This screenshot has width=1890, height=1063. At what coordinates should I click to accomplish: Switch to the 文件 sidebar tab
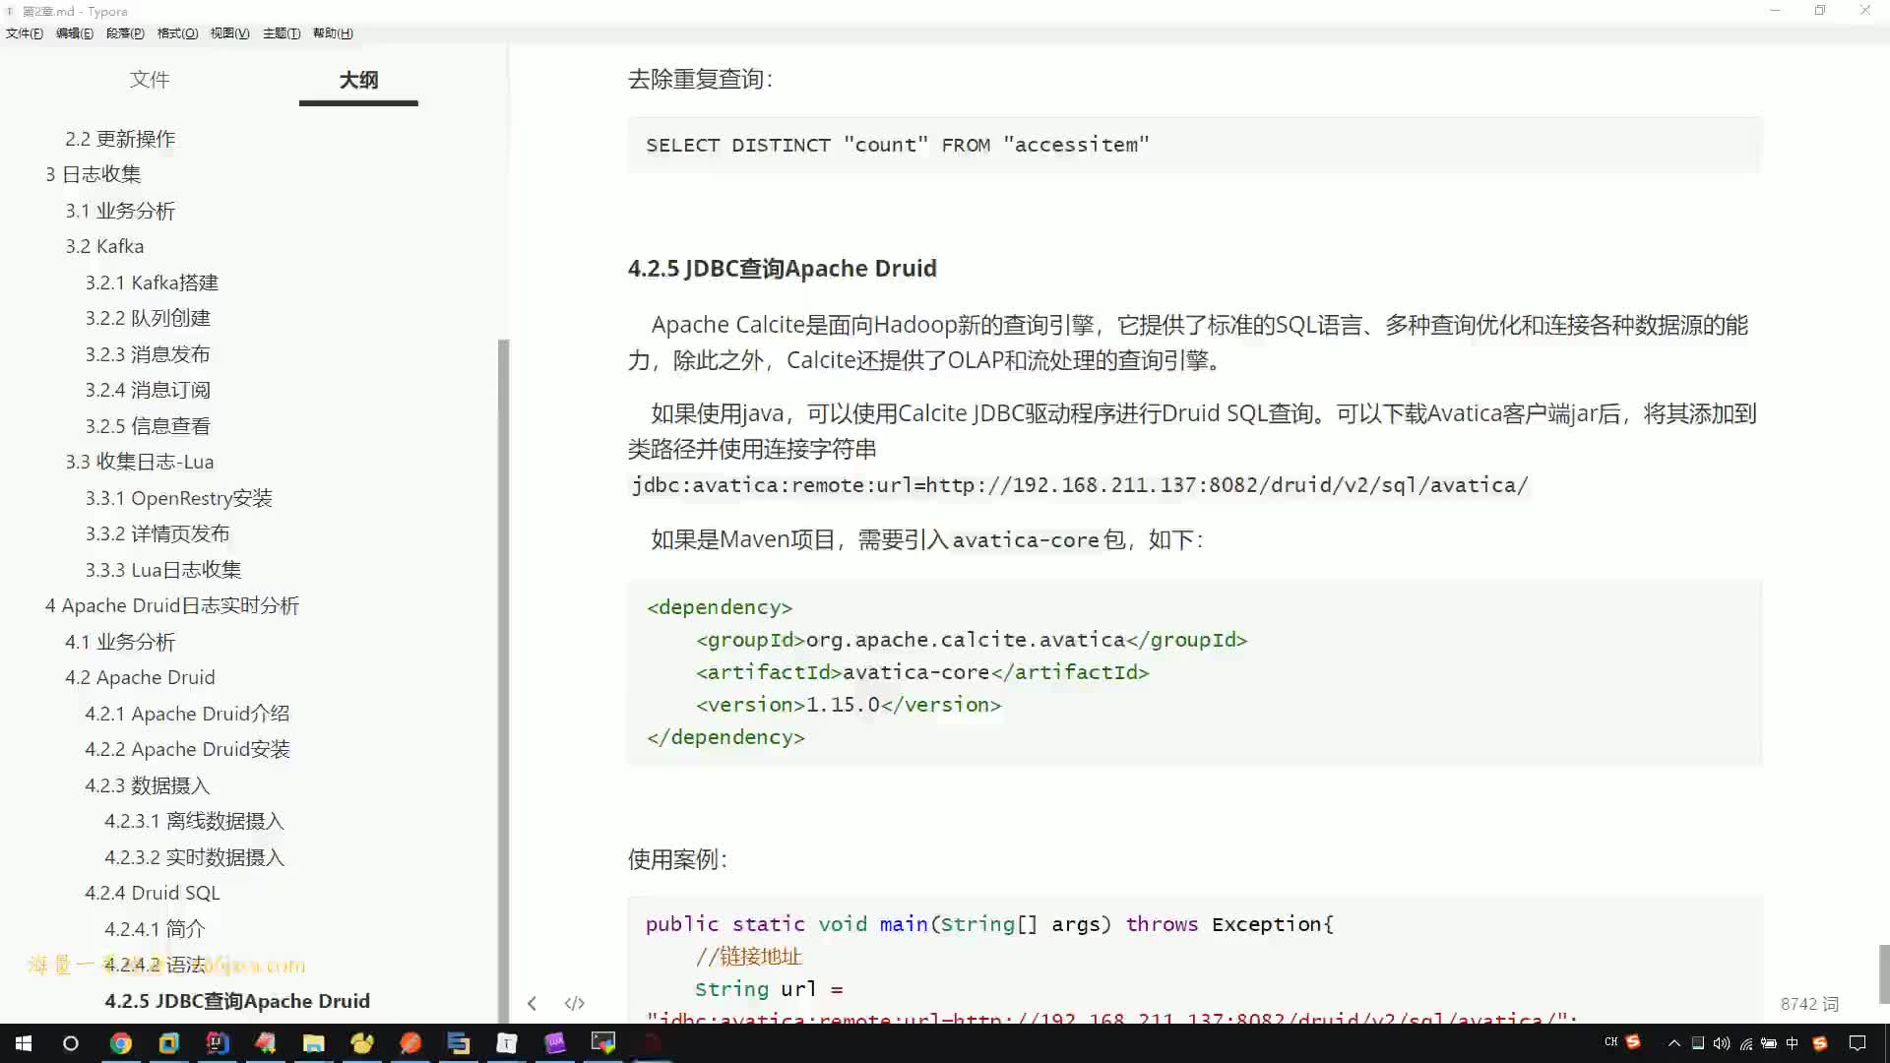pos(150,80)
